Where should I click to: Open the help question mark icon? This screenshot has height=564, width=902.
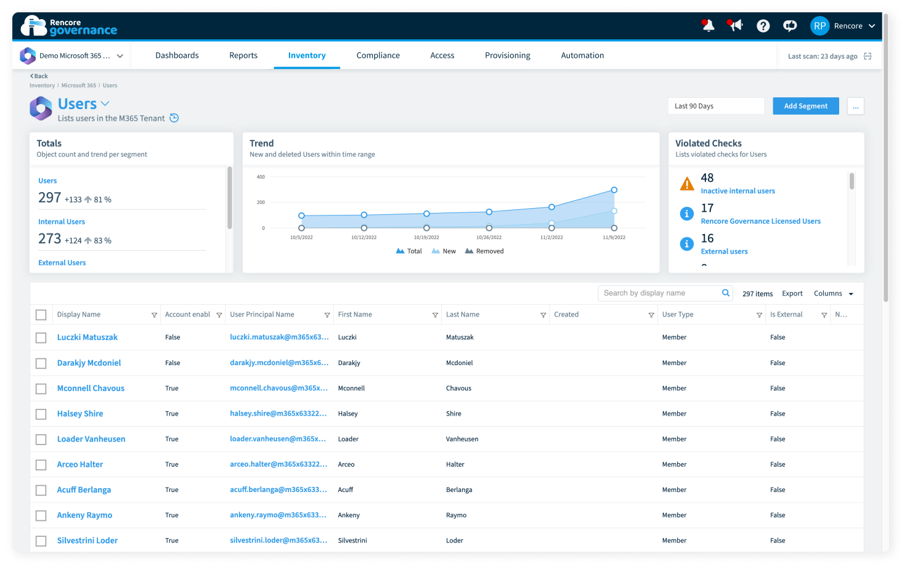click(x=763, y=26)
